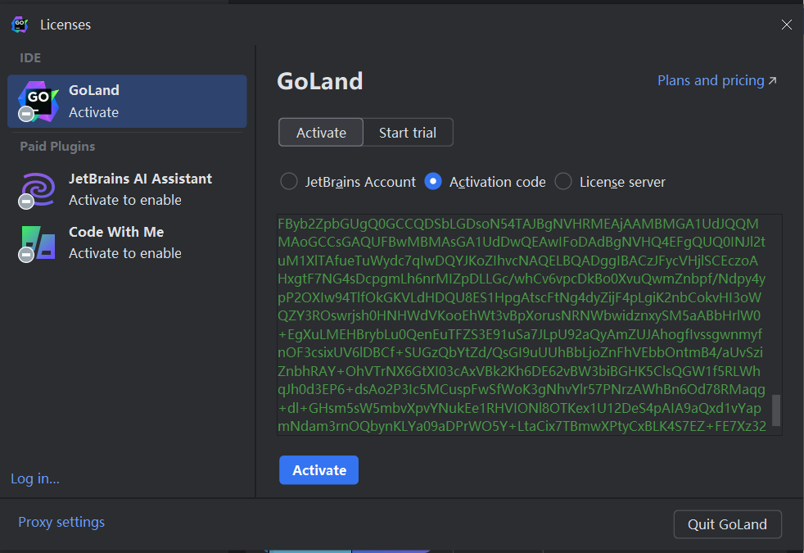
Task: Click the Paid Plugins section label
Action: pyautogui.click(x=57, y=147)
